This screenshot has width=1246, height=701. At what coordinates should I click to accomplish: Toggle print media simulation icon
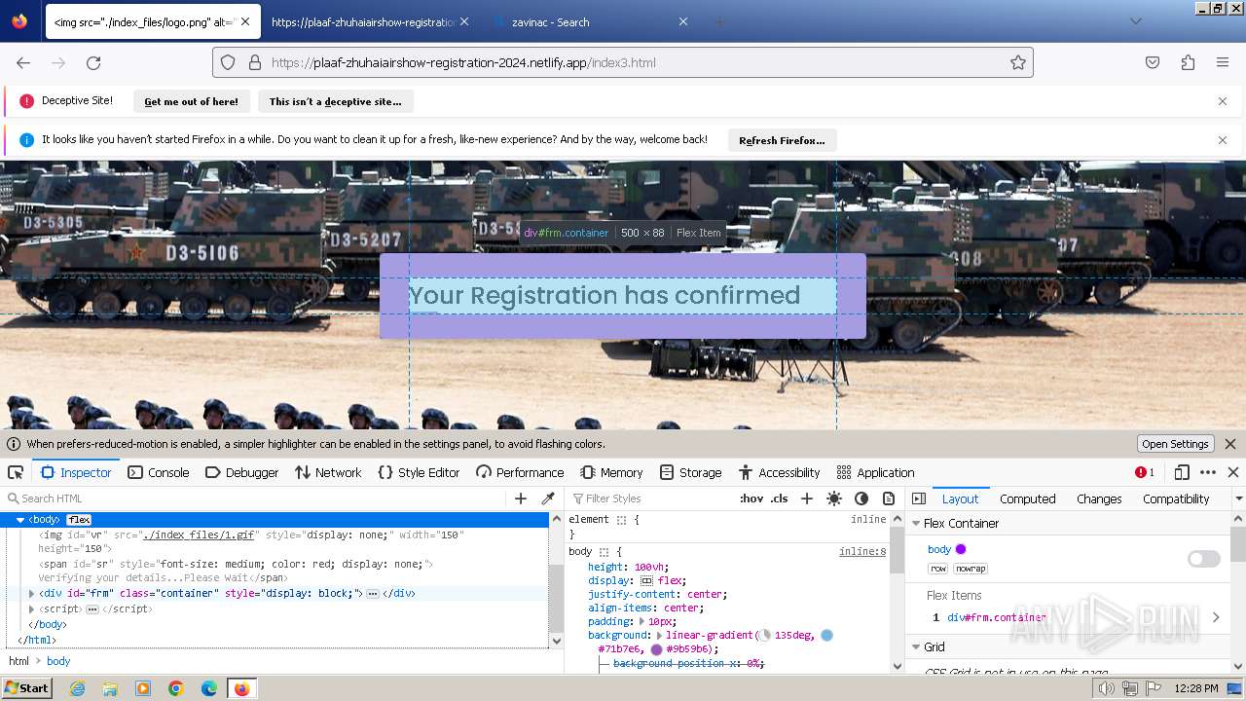tap(889, 498)
